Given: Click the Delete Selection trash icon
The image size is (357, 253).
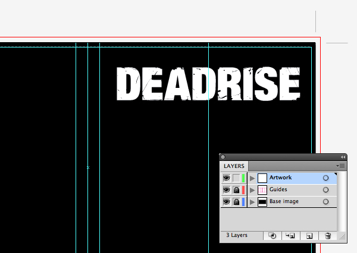Looking at the screenshot, I should [x=328, y=236].
